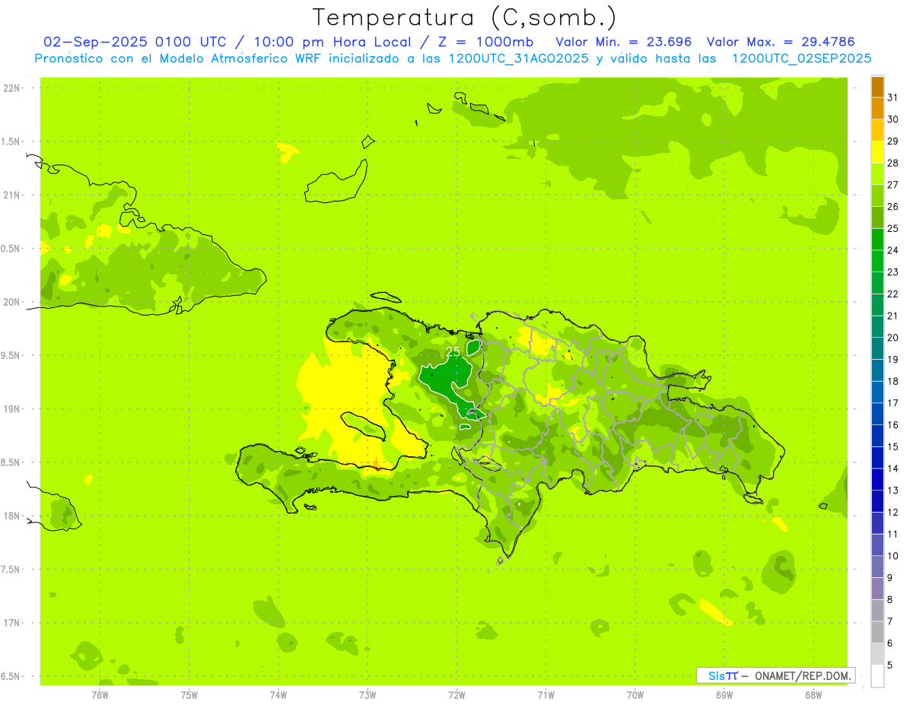Click the '75W' longitude axis label
This screenshot has height=705, width=913.
tap(189, 695)
